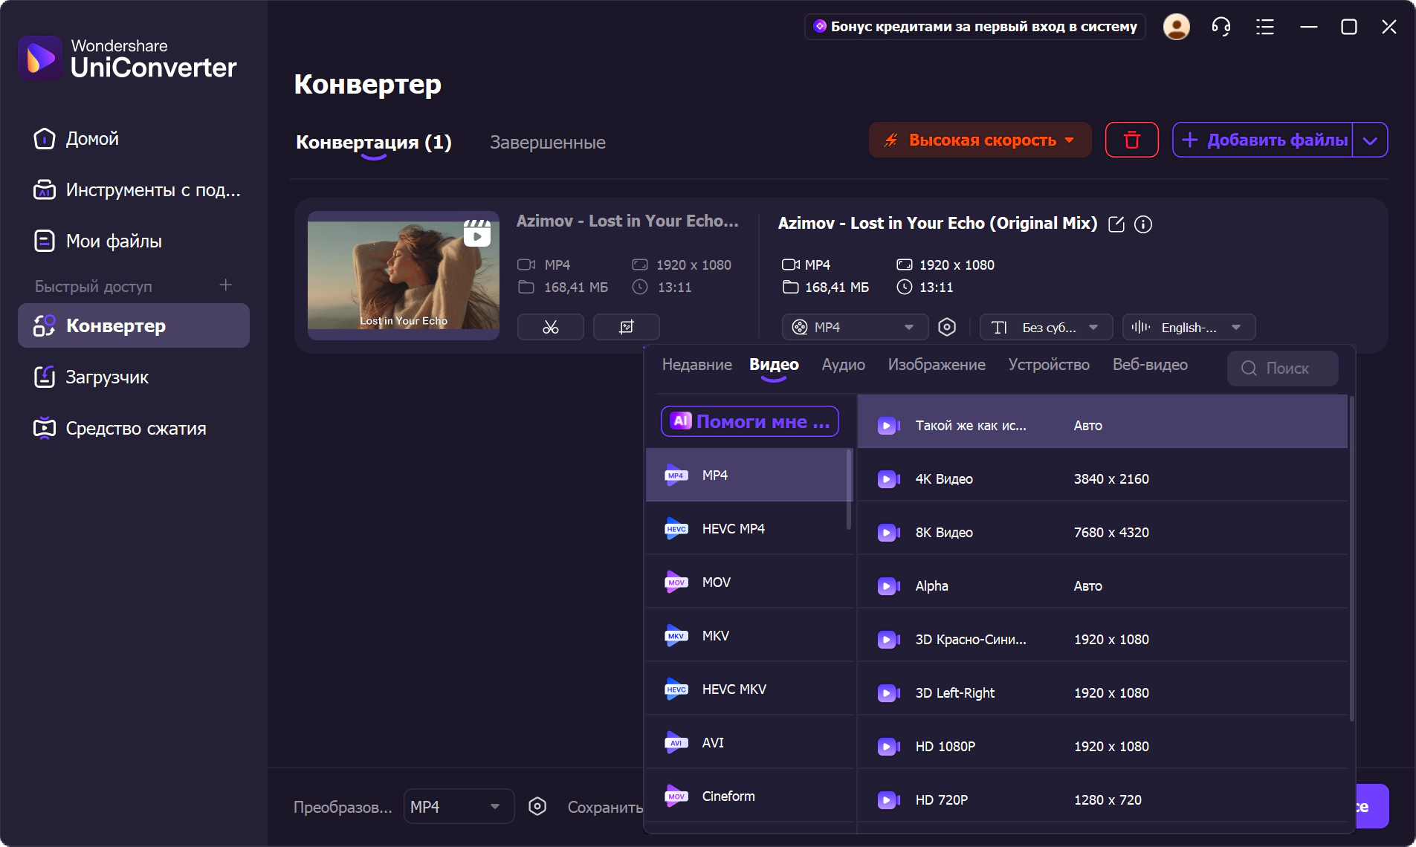Rename output file with edit icon
The width and height of the screenshot is (1416, 847).
point(1116,224)
